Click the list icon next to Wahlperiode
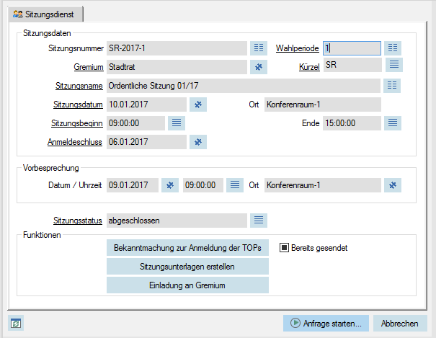 tap(393, 48)
